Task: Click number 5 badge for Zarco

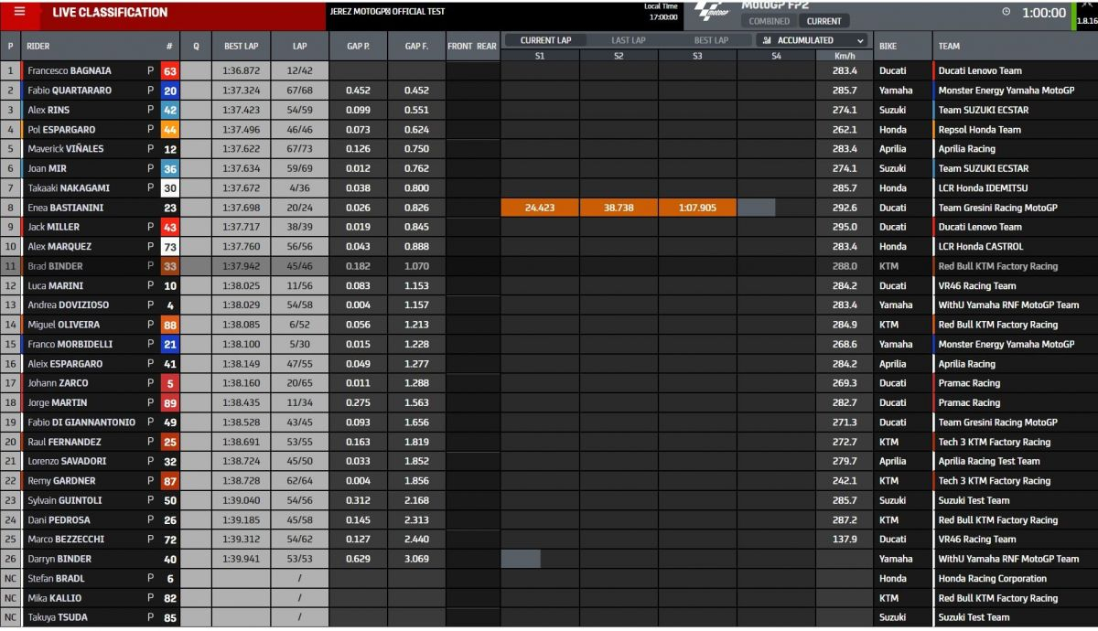Action: pyautogui.click(x=170, y=383)
